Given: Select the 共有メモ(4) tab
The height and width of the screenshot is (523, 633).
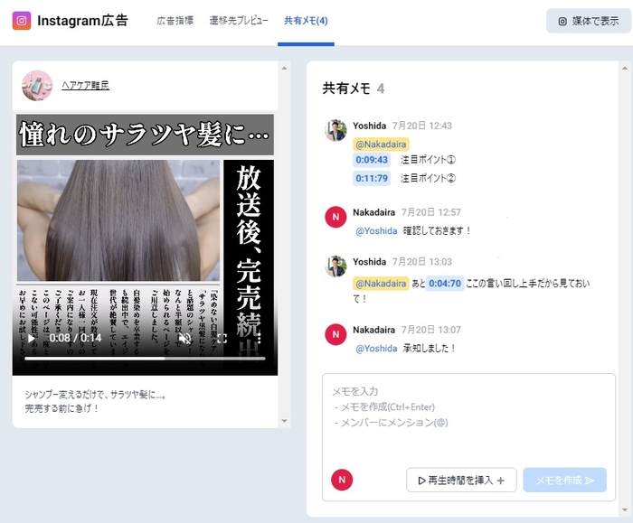Looking at the screenshot, I should [x=306, y=21].
